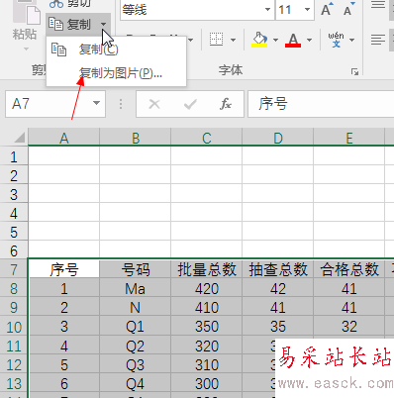This screenshot has width=394, height=398.
Task: Click the Select All corner triangle
Action: [20, 138]
